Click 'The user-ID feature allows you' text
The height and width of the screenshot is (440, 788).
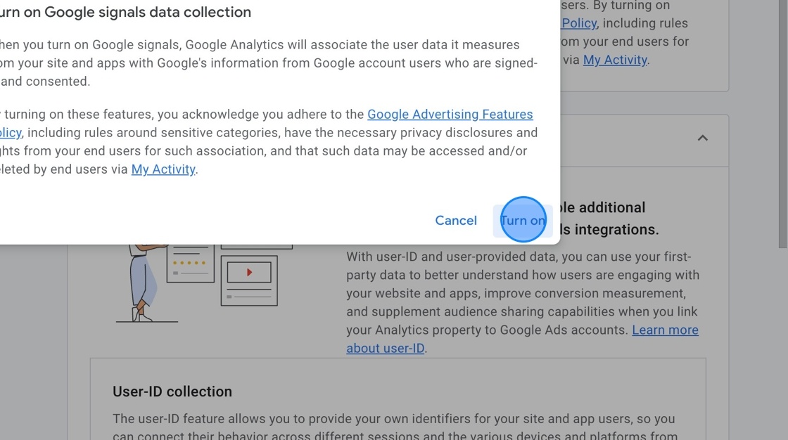tap(395, 427)
